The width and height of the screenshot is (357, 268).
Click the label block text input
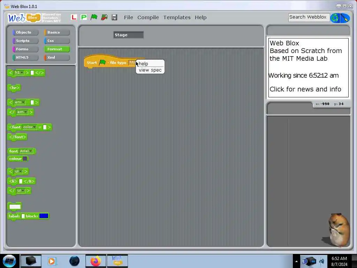pos(23,216)
